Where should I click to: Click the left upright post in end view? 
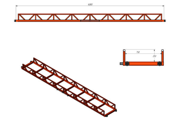point(124,56)
